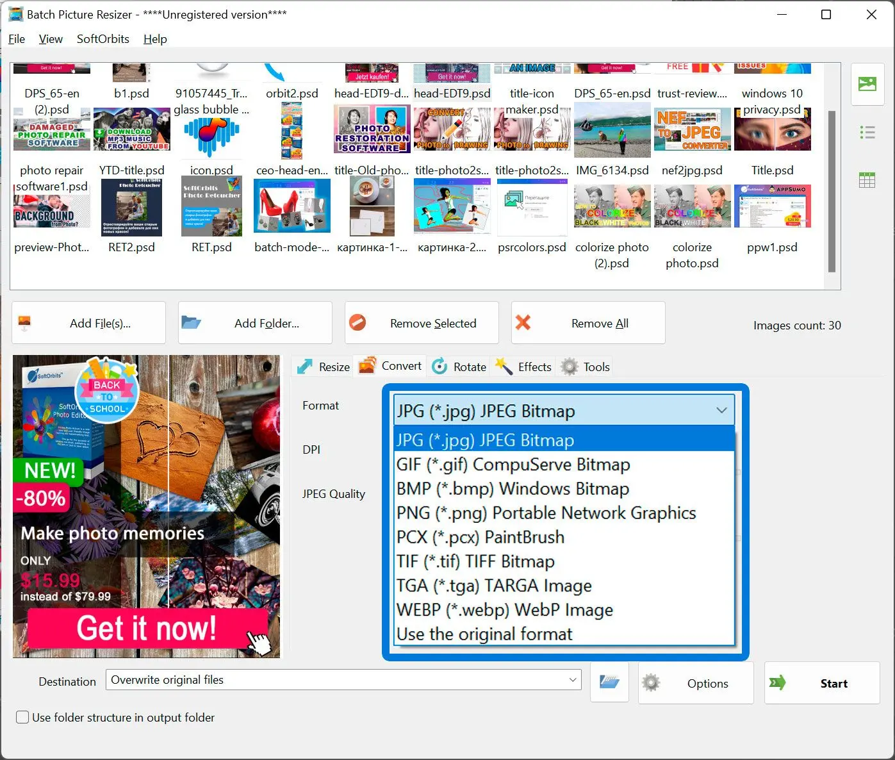Viewport: 895px width, 760px height.
Task: Collapse the Format combo box arrow
Action: [x=721, y=410]
